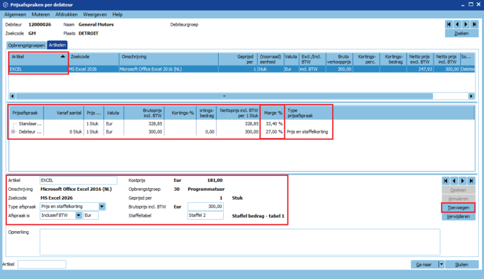
Task: Go to previous debtor record (top navigation)
Action: (456, 24)
